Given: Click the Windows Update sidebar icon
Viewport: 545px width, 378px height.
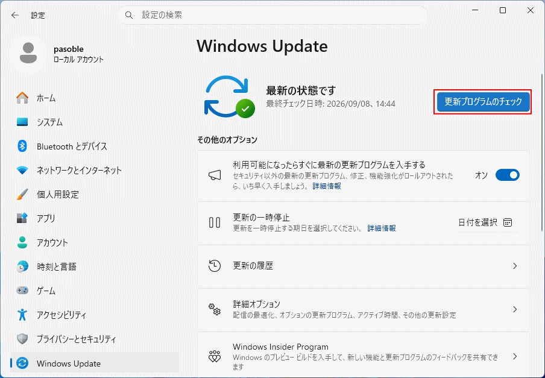Looking at the screenshot, I should click(22, 363).
